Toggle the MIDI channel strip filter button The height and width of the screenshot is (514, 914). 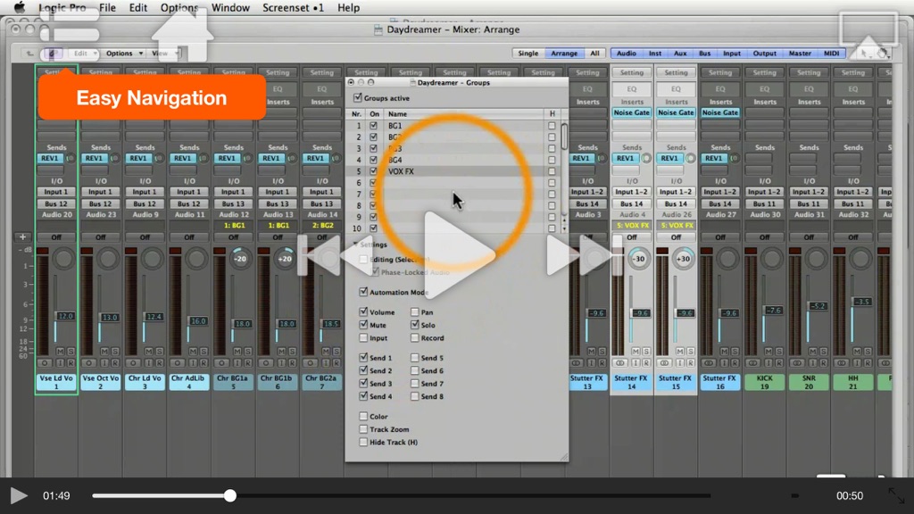[x=831, y=53]
